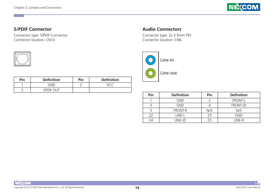Click 'Connector type: 2x 3.5mm TRS' text
The height and width of the screenshot is (193, 274).
point(167,35)
